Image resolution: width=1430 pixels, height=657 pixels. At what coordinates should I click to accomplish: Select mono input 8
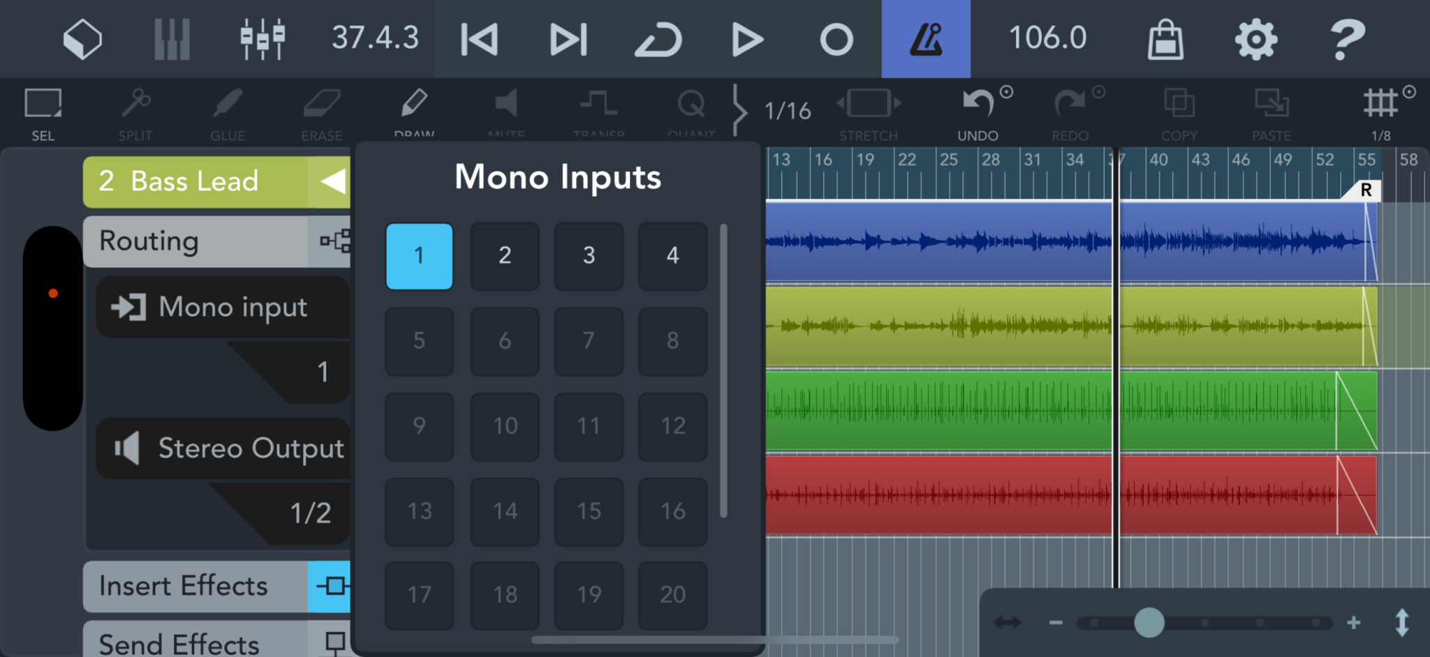[x=672, y=341]
